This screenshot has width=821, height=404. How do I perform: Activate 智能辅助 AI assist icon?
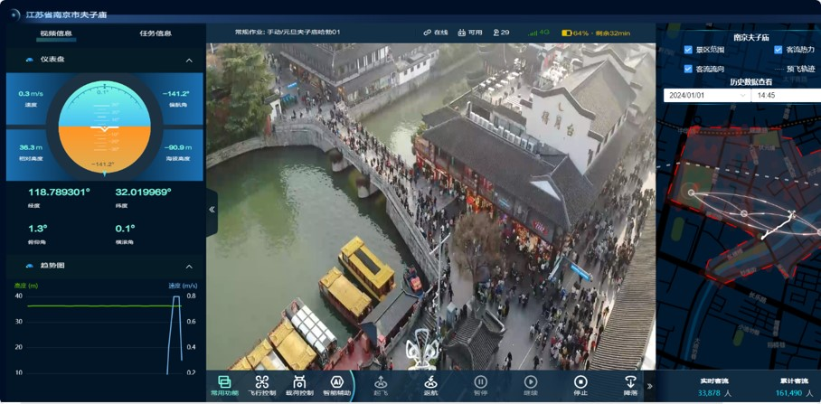click(336, 382)
